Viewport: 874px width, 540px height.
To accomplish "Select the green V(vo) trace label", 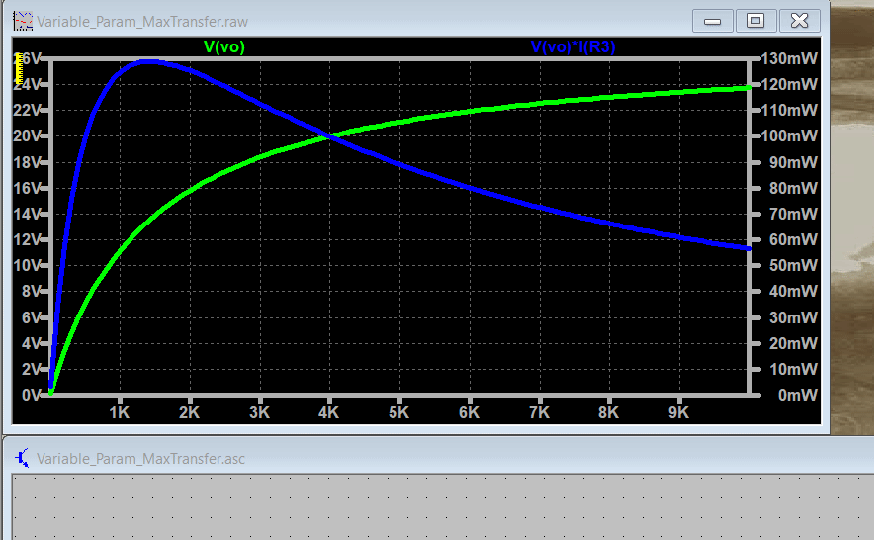I will coord(223,46).
